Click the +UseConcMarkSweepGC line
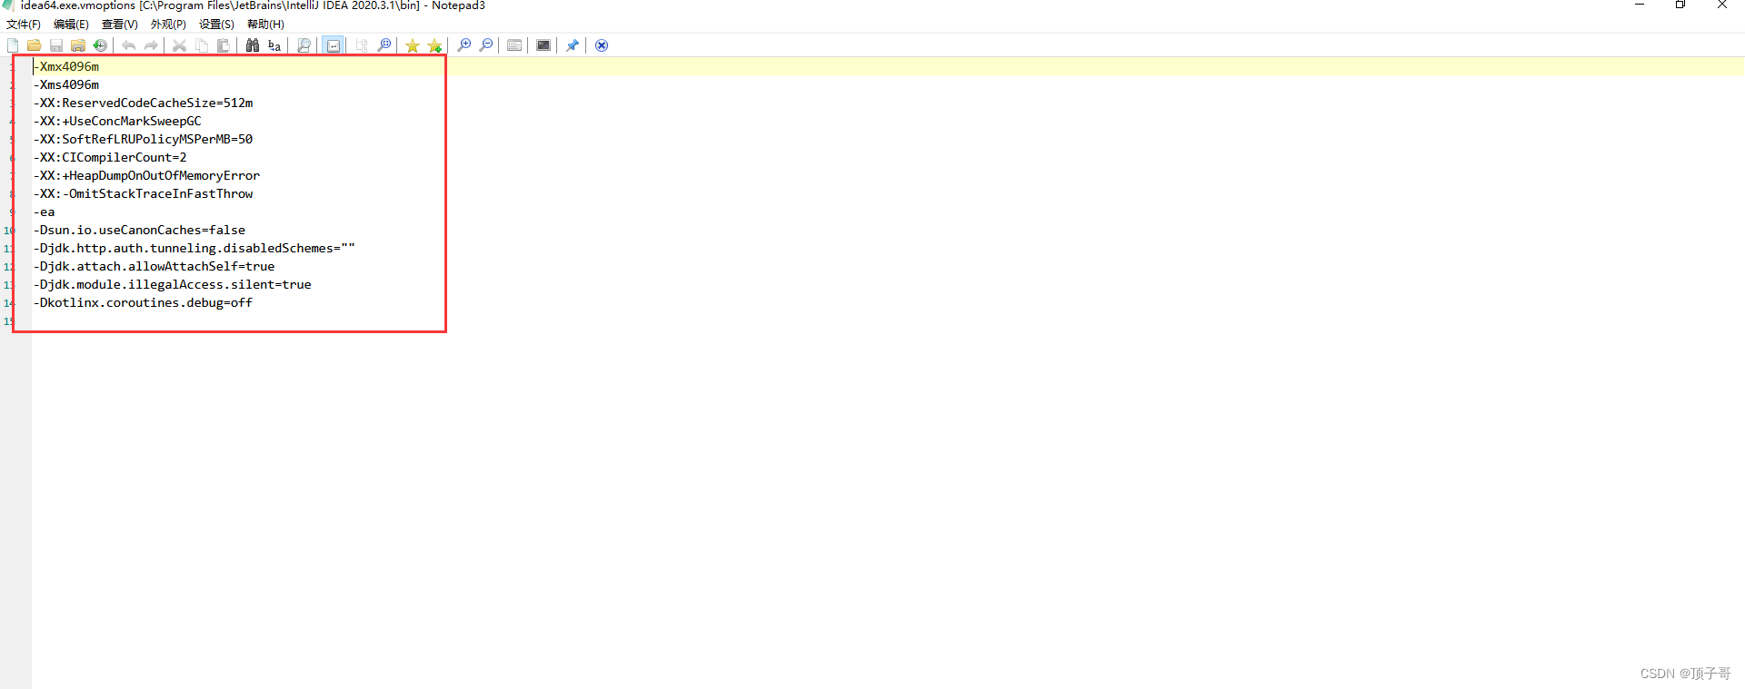Viewport: 1745px width, 689px height. 117,121
